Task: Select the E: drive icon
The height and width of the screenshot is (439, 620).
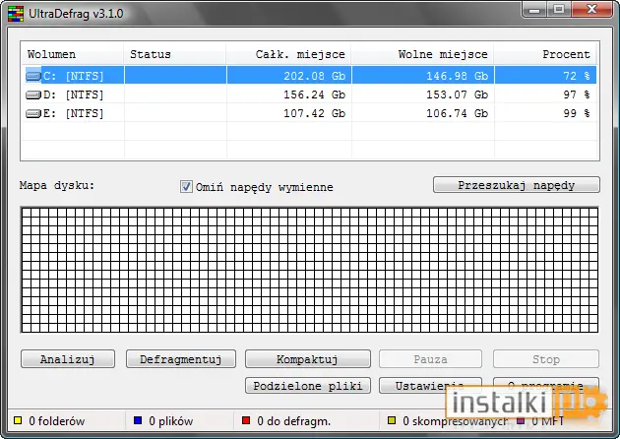Action: point(33,114)
